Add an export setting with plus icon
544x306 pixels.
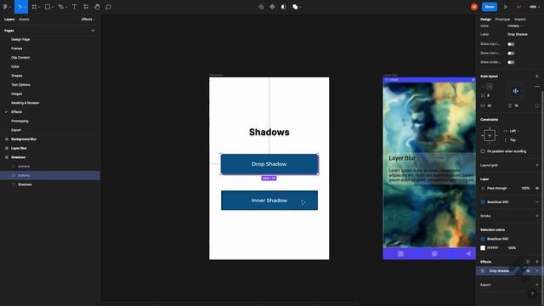tap(537, 285)
